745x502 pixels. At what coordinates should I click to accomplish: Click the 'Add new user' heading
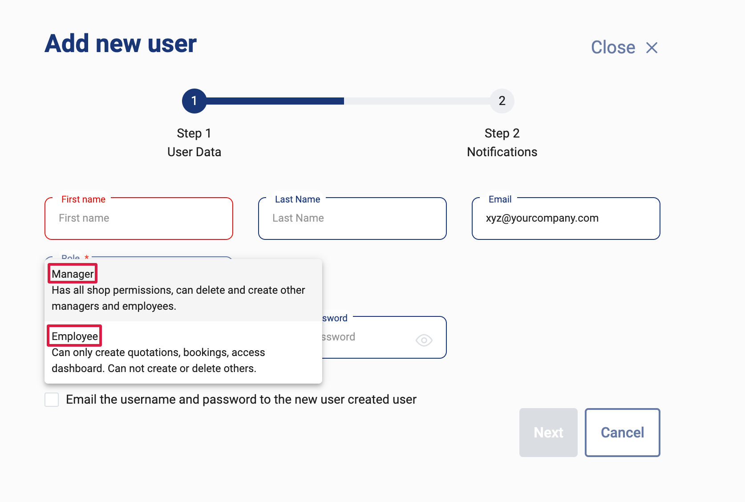[x=121, y=44]
